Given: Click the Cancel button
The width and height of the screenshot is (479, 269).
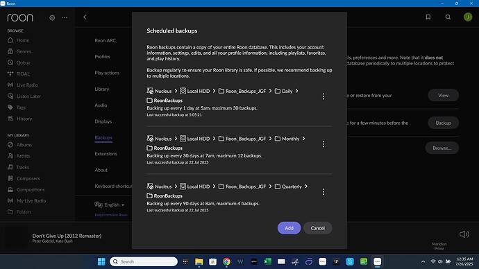Looking at the screenshot, I should point(318,228).
